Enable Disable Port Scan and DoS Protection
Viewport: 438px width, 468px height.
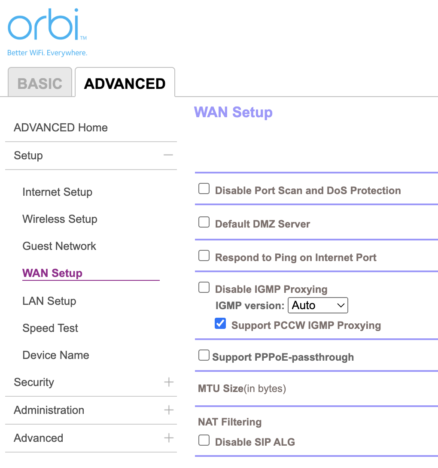click(x=204, y=188)
